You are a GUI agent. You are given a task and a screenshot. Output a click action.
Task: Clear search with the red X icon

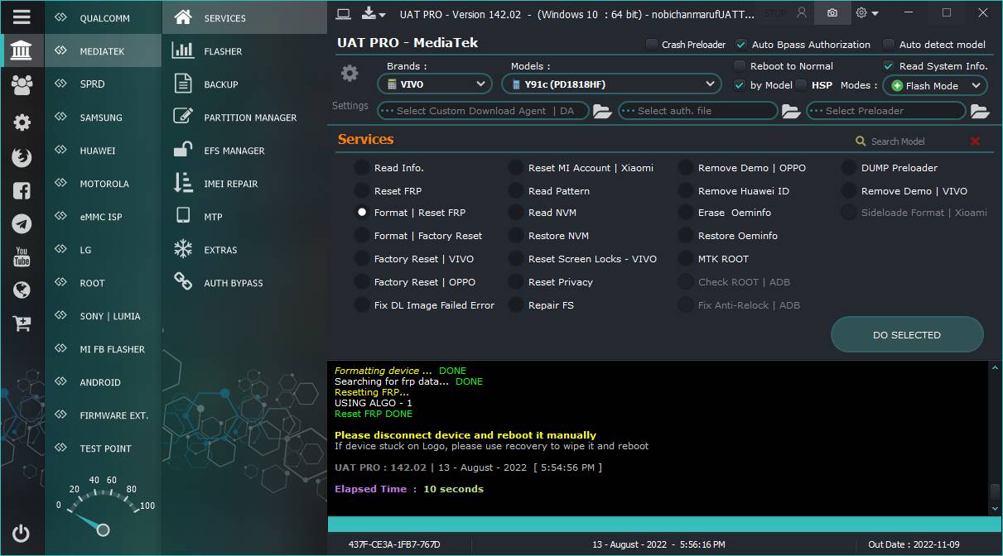(975, 141)
